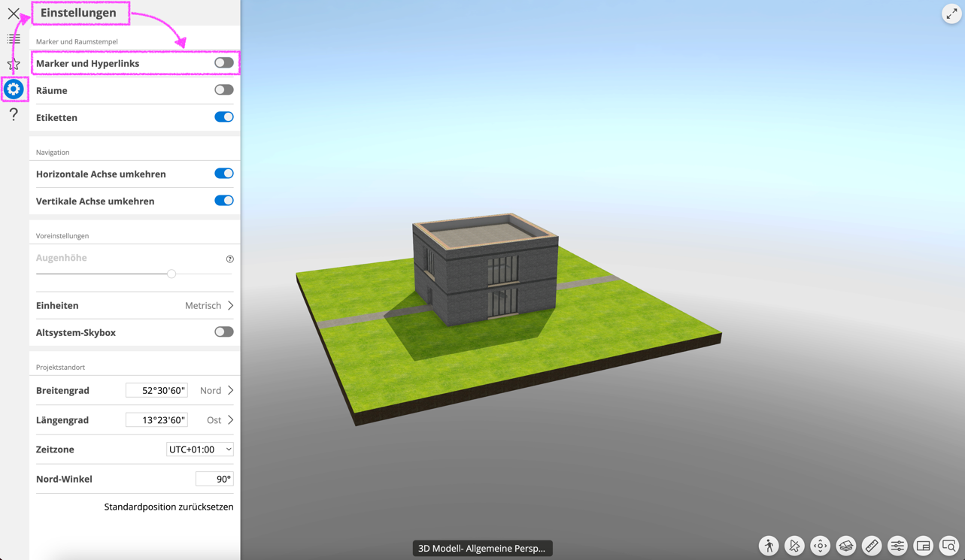Click the Metrisch units value
The image size is (965, 560).
click(x=203, y=305)
